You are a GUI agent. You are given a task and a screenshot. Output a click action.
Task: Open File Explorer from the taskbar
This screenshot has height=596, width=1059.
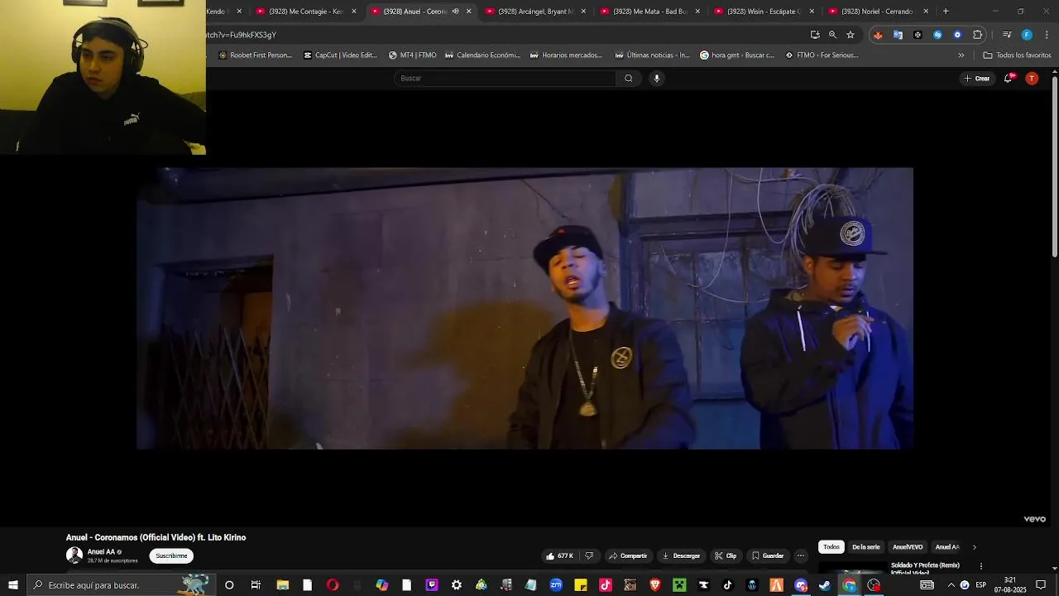click(x=282, y=585)
